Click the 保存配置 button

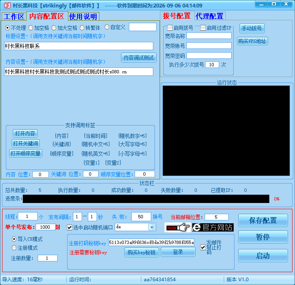point(263,220)
